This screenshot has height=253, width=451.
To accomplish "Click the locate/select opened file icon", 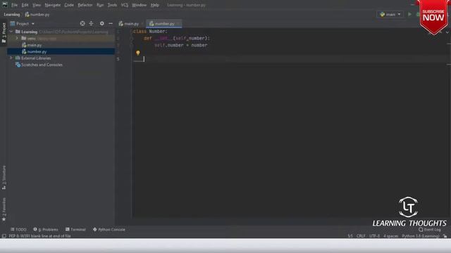I will point(82,23).
